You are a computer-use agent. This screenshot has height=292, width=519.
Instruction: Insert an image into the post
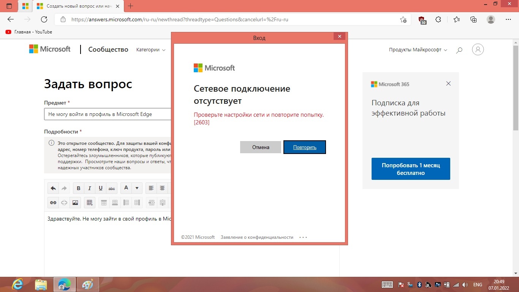[x=75, y=203]
